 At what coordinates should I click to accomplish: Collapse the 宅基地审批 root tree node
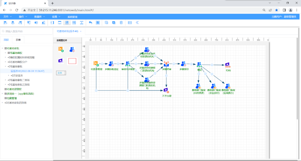[x=3, y=48]
